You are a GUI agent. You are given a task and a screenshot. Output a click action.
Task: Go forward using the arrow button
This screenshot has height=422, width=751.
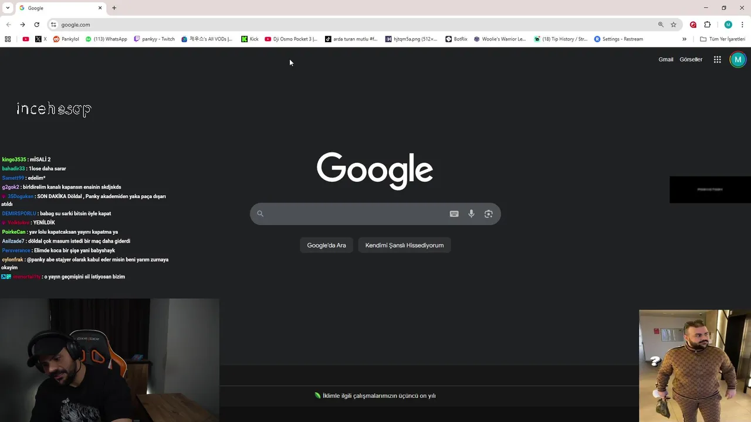[x=22, y=25]
